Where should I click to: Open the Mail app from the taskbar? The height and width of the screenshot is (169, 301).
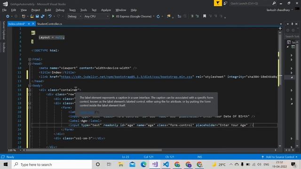pos(132,164)
